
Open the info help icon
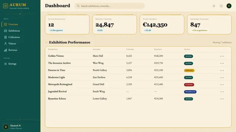(221, 6)
